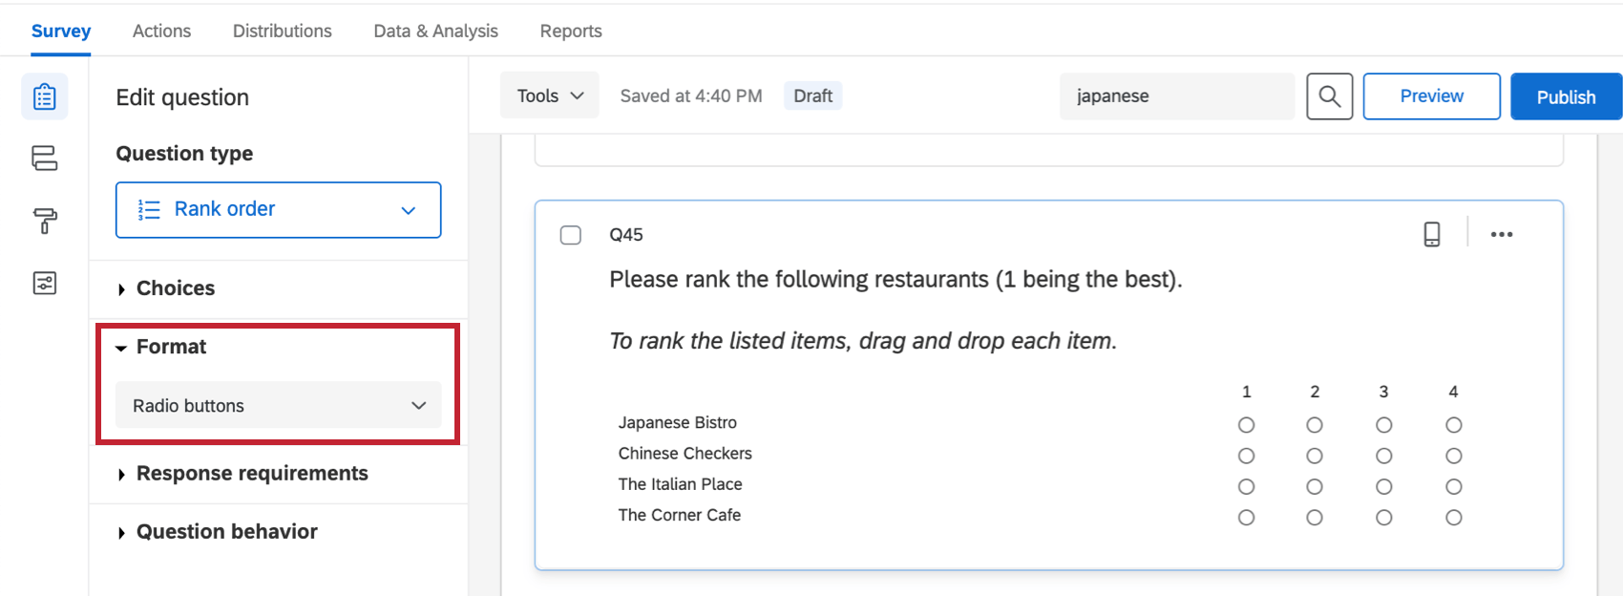Click the Publish button
The image size is (1623, 596).
1565,96
